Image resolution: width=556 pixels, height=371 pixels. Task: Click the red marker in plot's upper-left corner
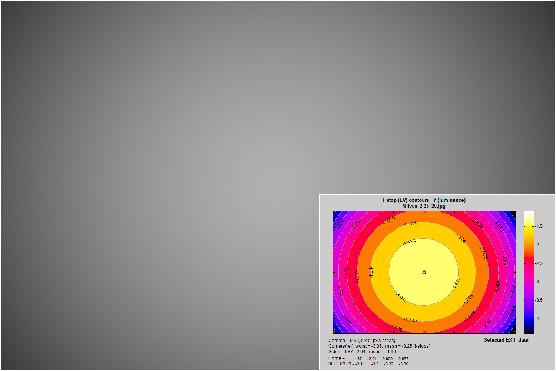pos(334,213)
